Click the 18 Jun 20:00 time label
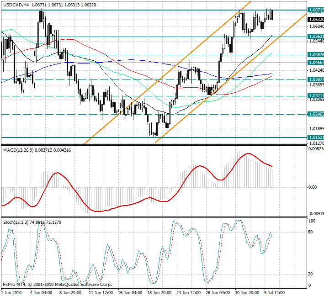This screenshot has height=296, width=324. click(x=159, y=293)
